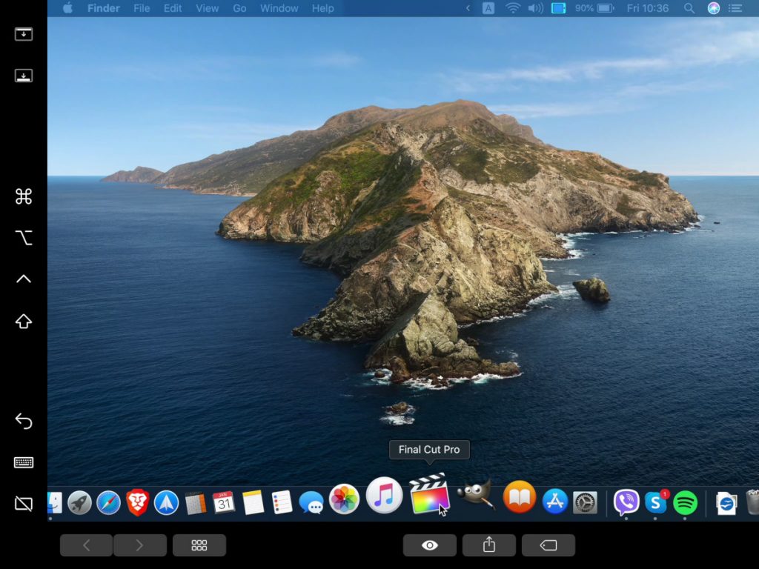Image resolution: width=759 pixels, height=569 pixels.
Task: Tap the Touch Bar grid view button
Action: pyautogui.click(x=199, y=545)
